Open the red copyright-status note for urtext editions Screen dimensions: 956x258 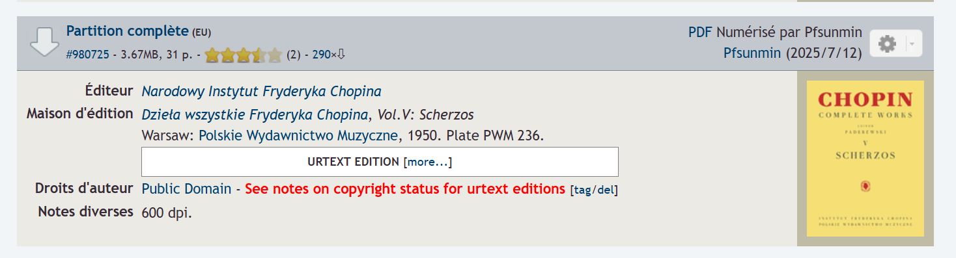[x=405, y=189]
